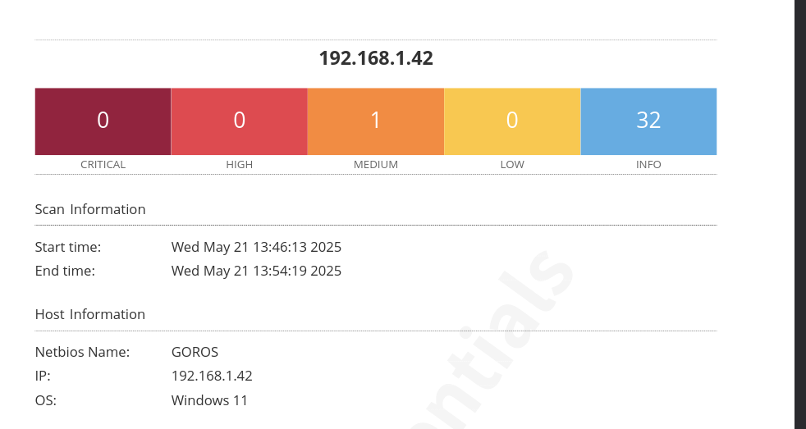The width and height of the screenshot is (806, 429).
Task: Click the Netbios Name field label
Action: pyautogui.click(x=82, y=352)
